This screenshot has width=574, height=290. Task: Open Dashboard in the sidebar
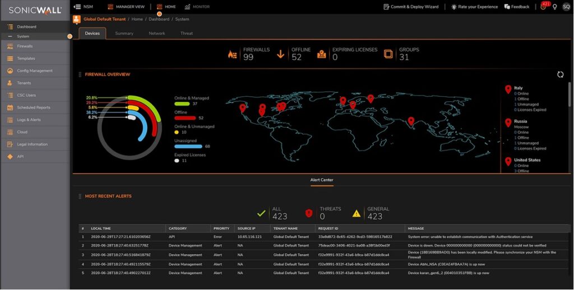[x=35, y=27]
